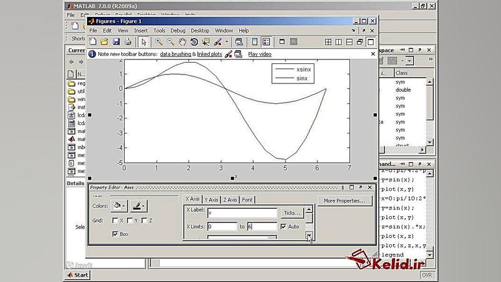Switch to the Y Axis tab
The image size is (501, 282).
coord(212,200)
